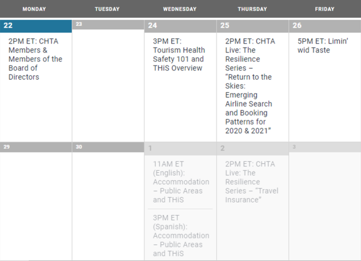Open the Return to the Skies Resilience Series event
The image size is (361, 261).
249,86
